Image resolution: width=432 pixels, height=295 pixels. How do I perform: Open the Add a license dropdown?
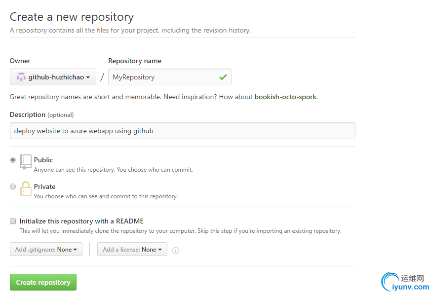[x=132, y=249]
